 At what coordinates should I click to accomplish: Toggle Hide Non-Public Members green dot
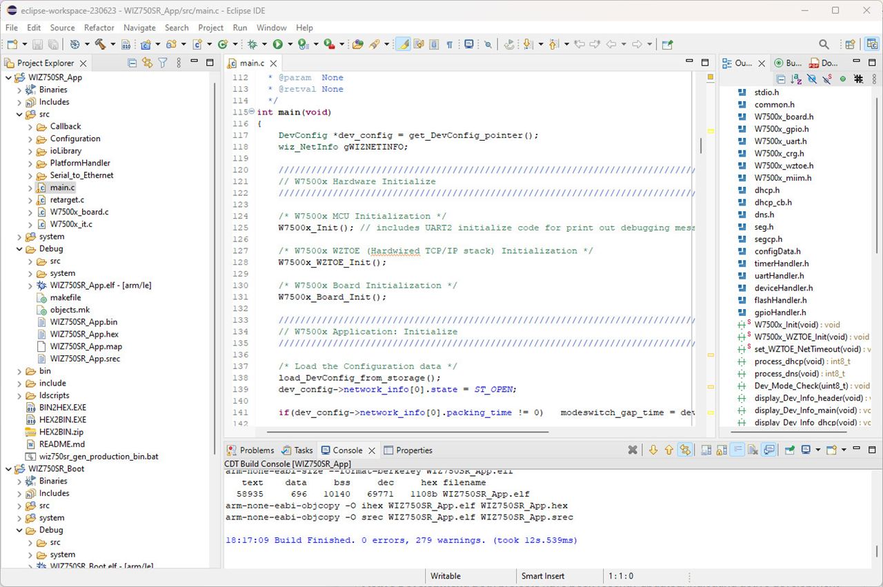[x=842, y=79]
